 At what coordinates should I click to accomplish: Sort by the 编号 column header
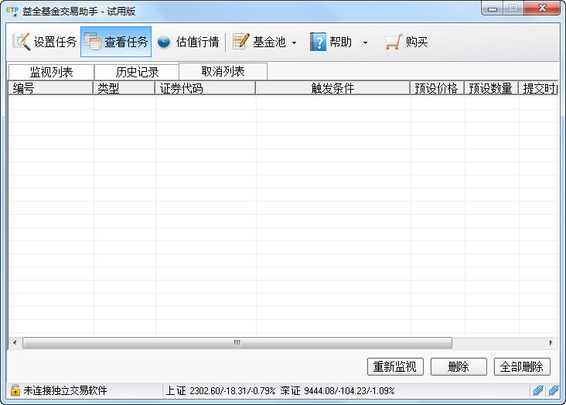point(50,88)
